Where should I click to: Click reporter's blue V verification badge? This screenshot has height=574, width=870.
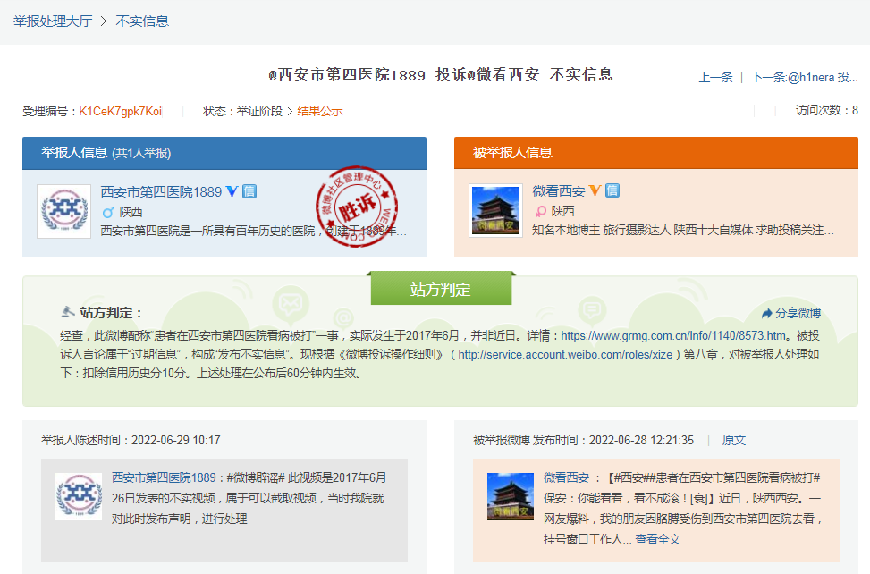tap(232, 191)
